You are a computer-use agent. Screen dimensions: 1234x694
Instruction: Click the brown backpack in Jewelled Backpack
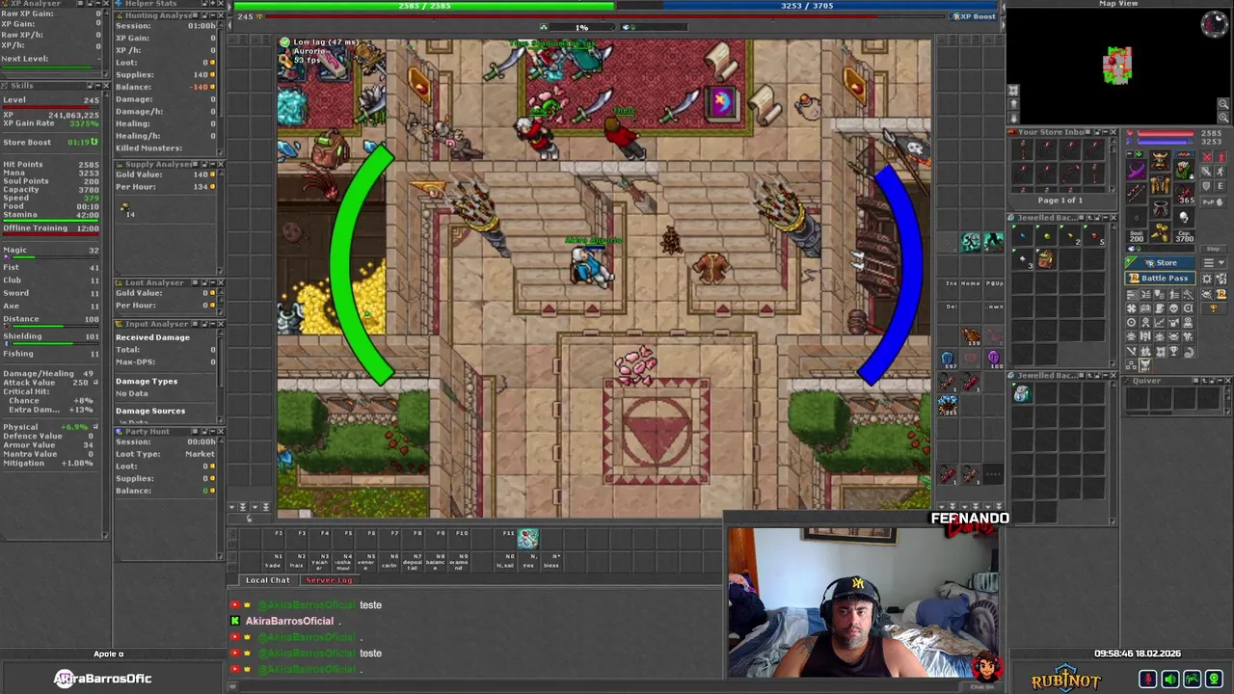(1046, 258)
